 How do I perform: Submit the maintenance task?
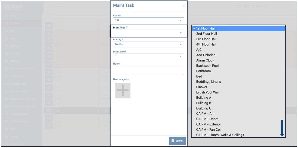coord(177,141)
